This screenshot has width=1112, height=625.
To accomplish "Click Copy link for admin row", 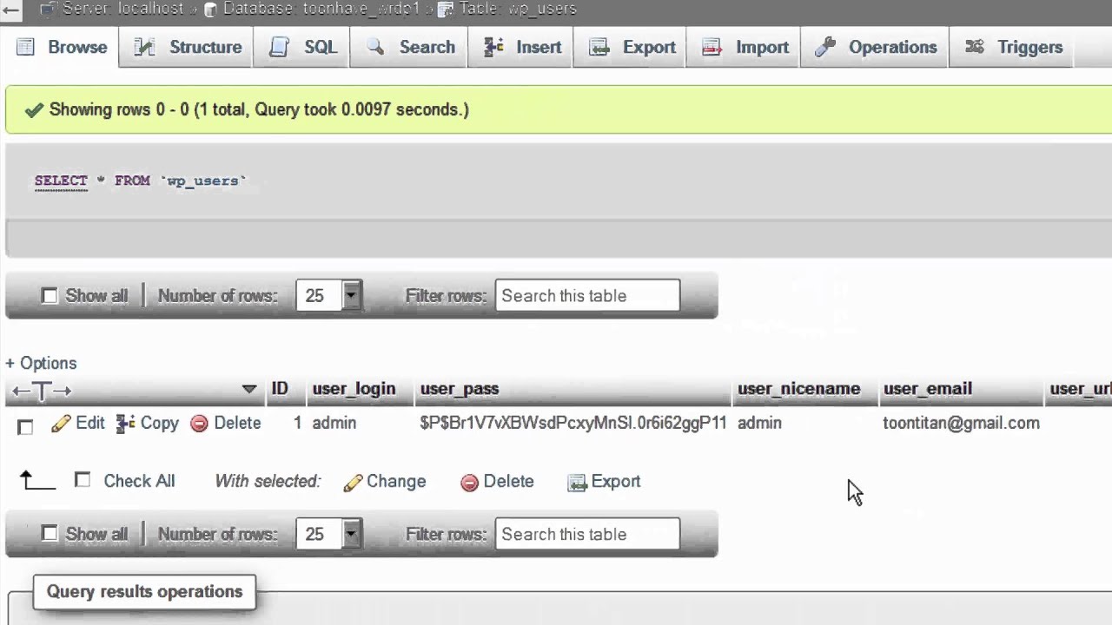I will (159, 423).
